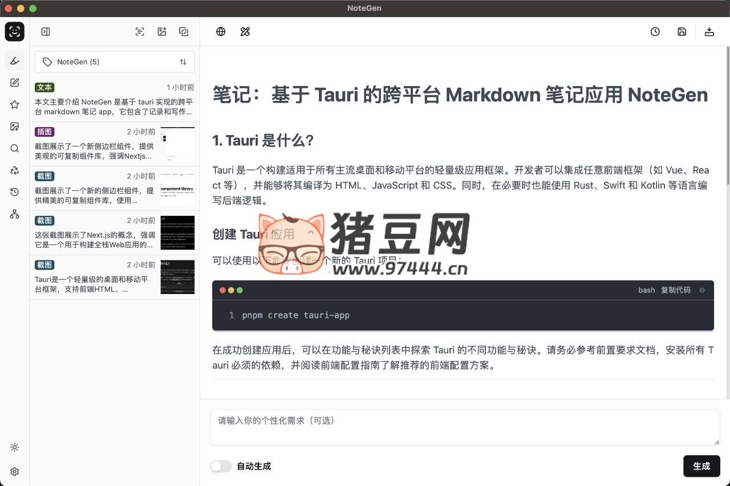Click the tag icon beside NoteGen (5)
The image size is (730, 486).
(47, 62)
